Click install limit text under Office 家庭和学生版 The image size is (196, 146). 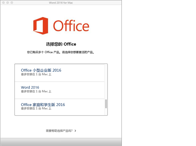(x=36, y=109)
